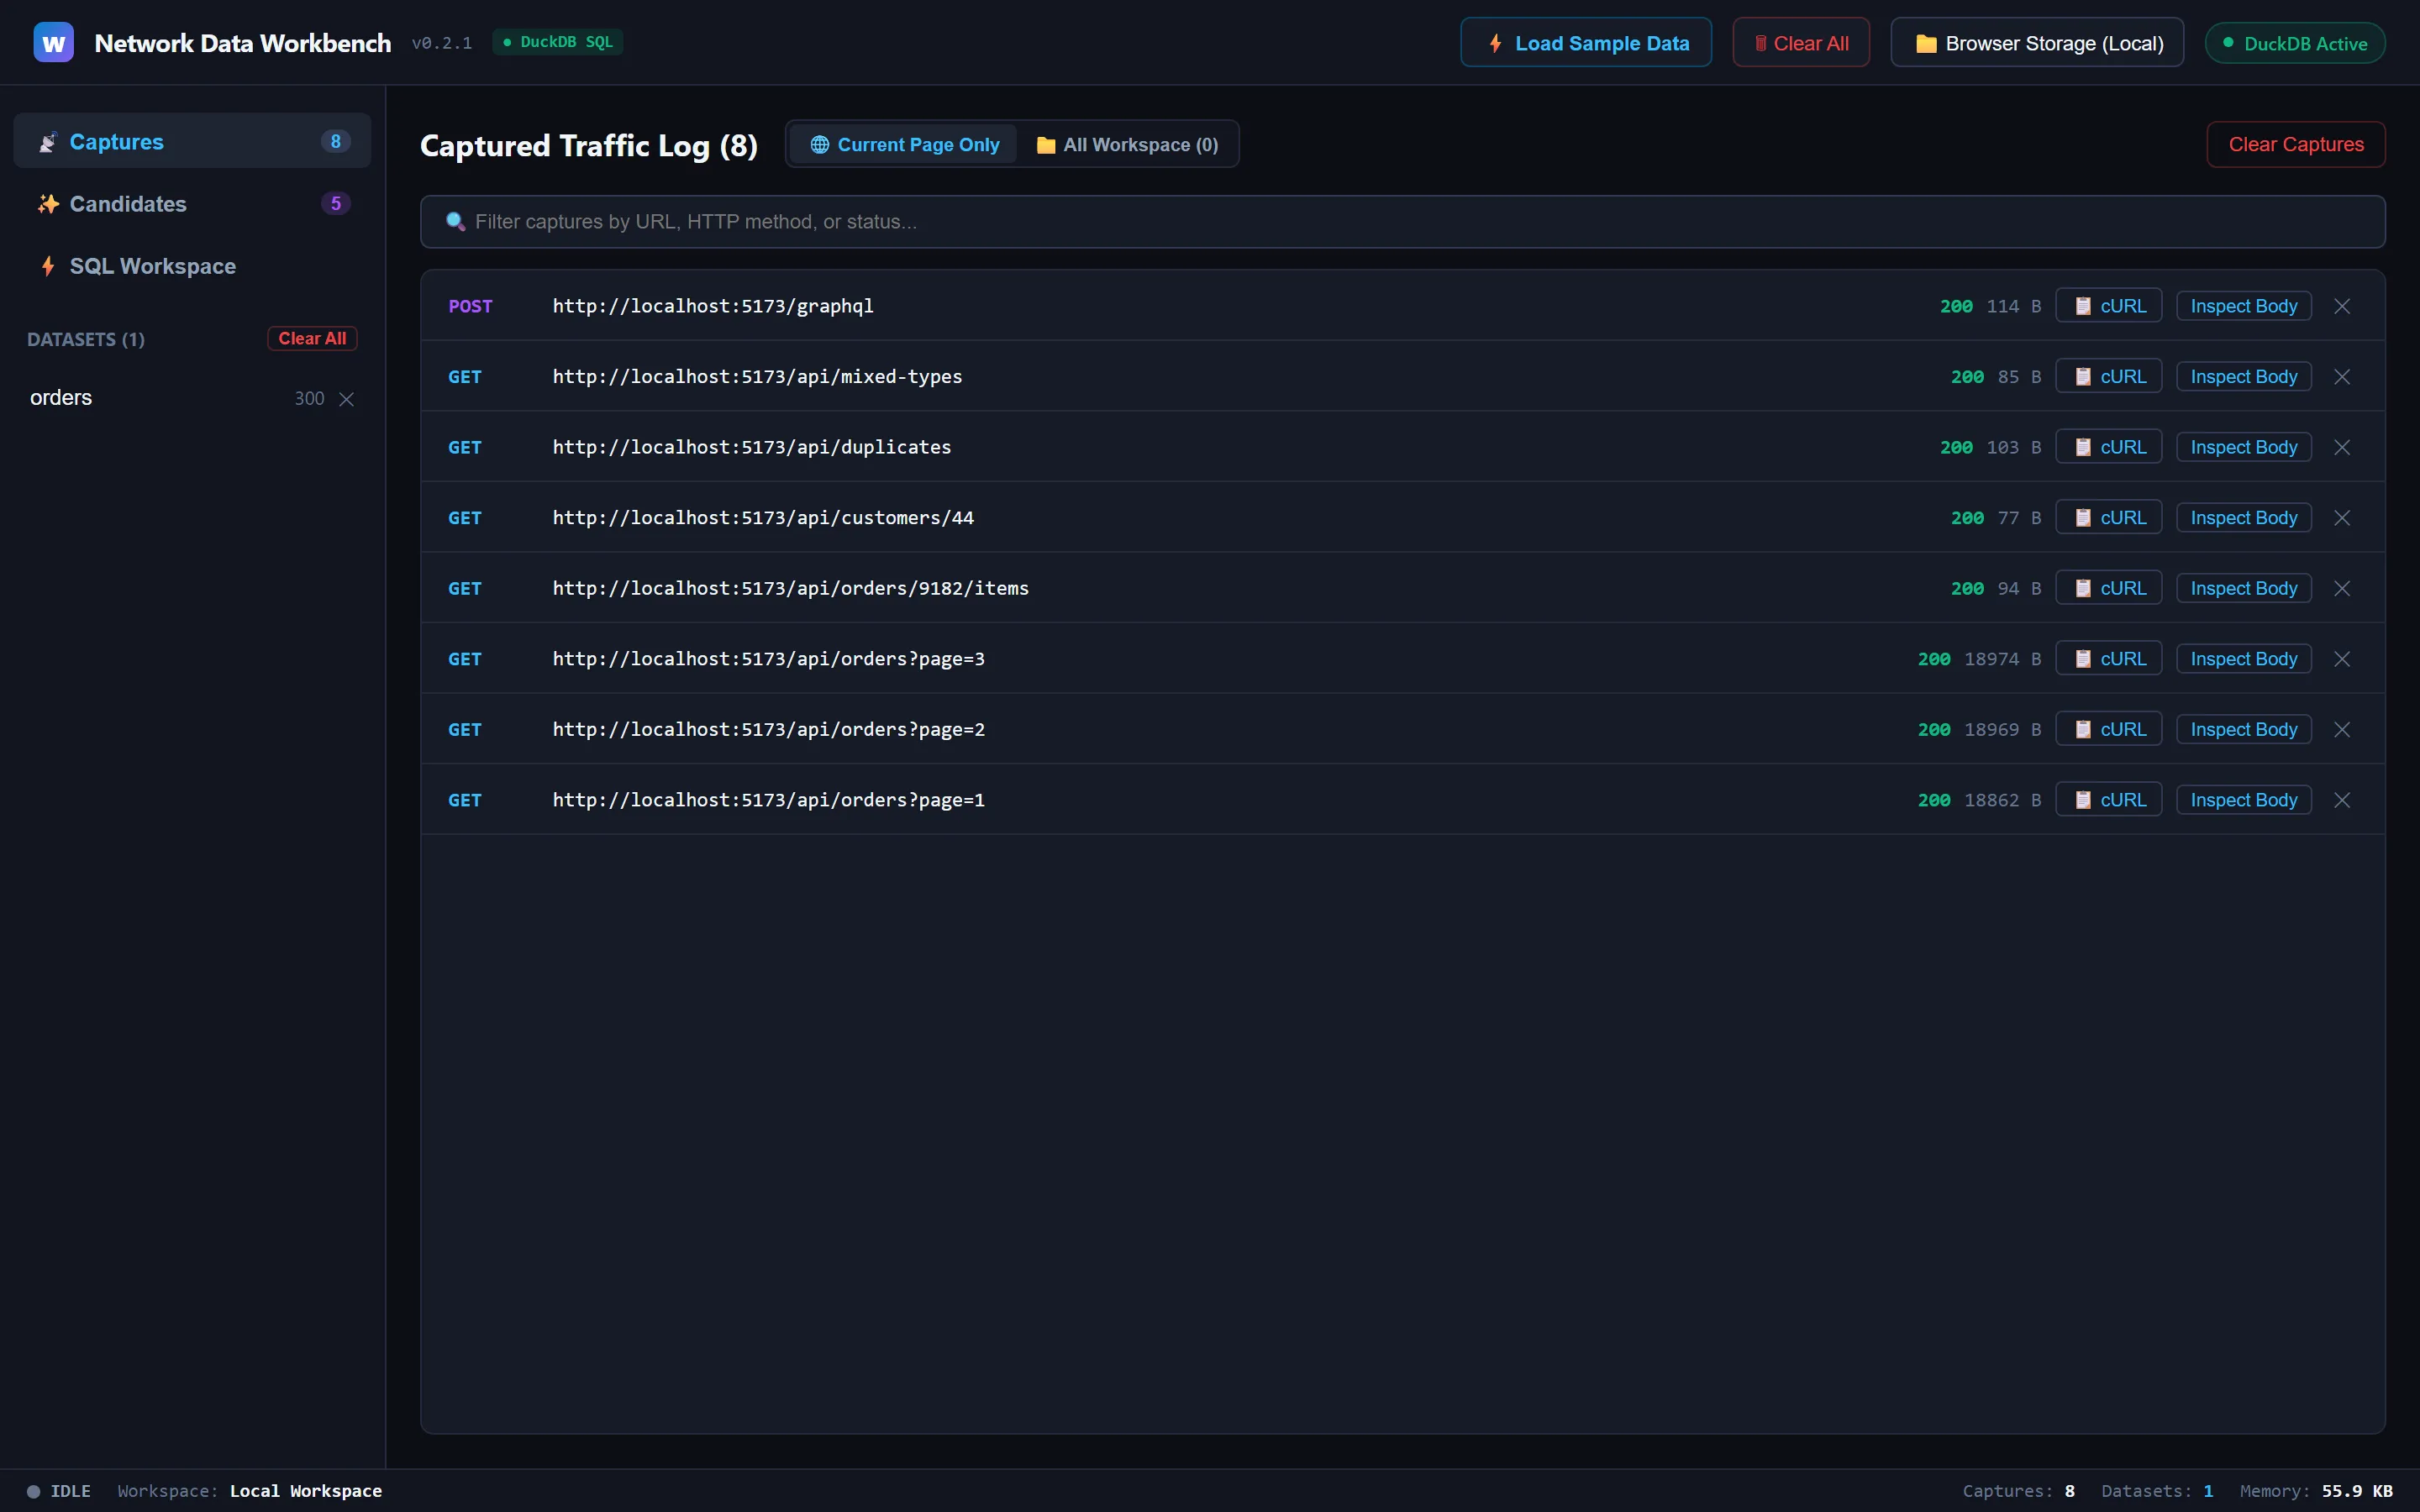Click Local Workspace in status bar
2420x1512 pixels.
[x=306, y=1491]
